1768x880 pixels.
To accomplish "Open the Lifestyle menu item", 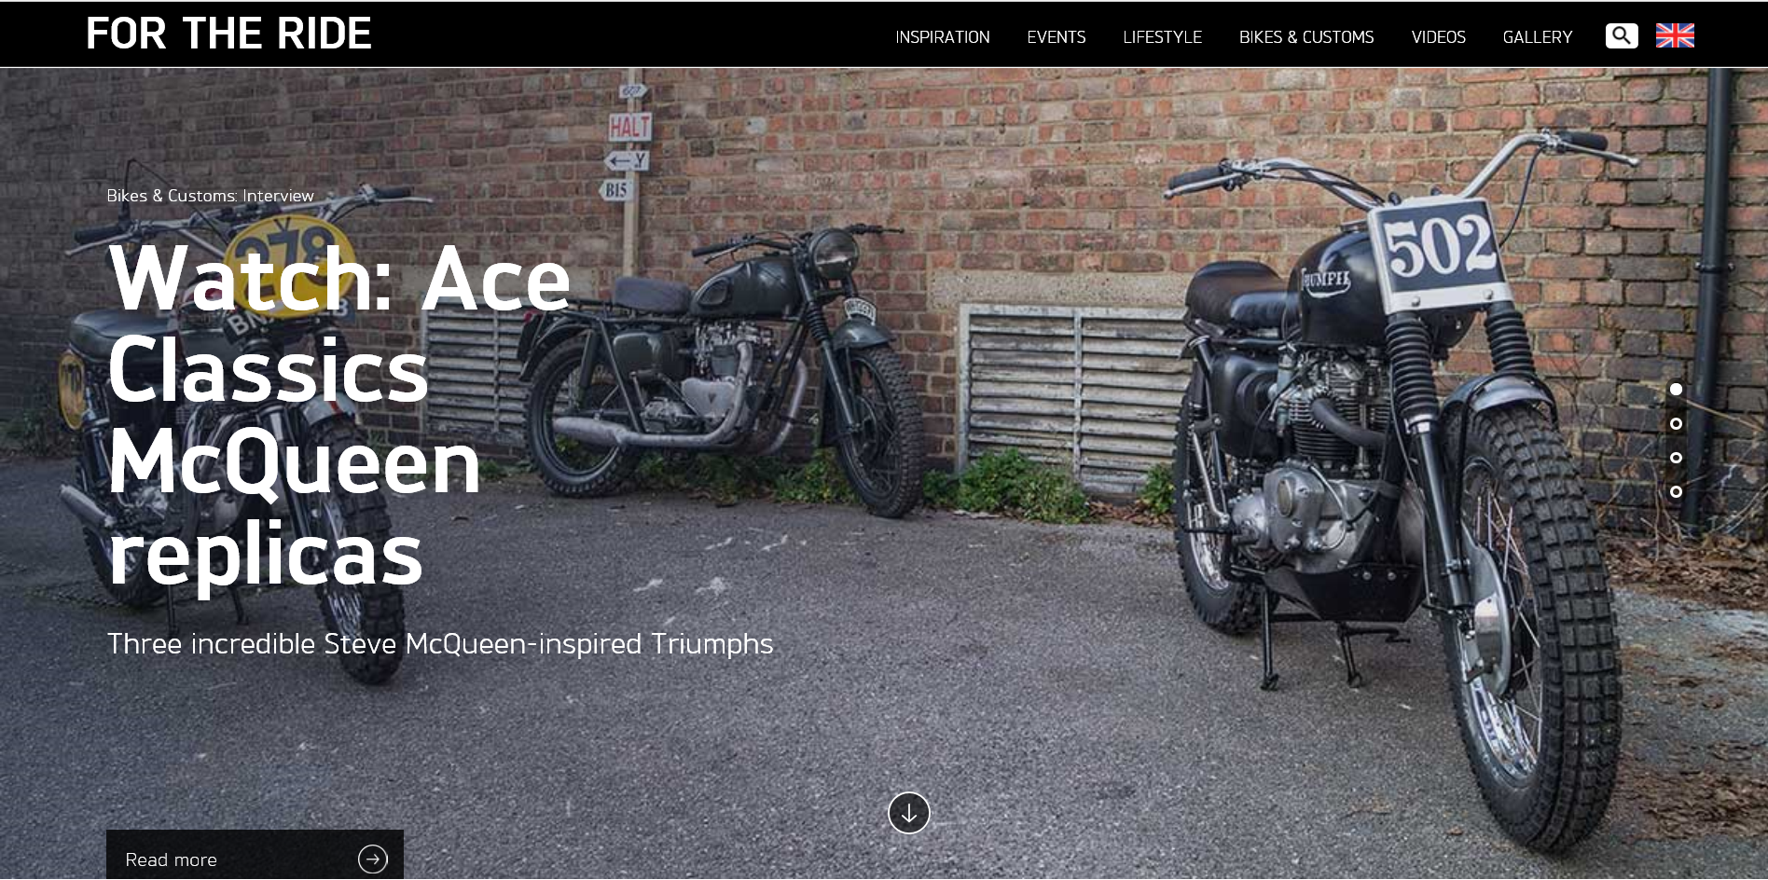I will click(1162, 37).
